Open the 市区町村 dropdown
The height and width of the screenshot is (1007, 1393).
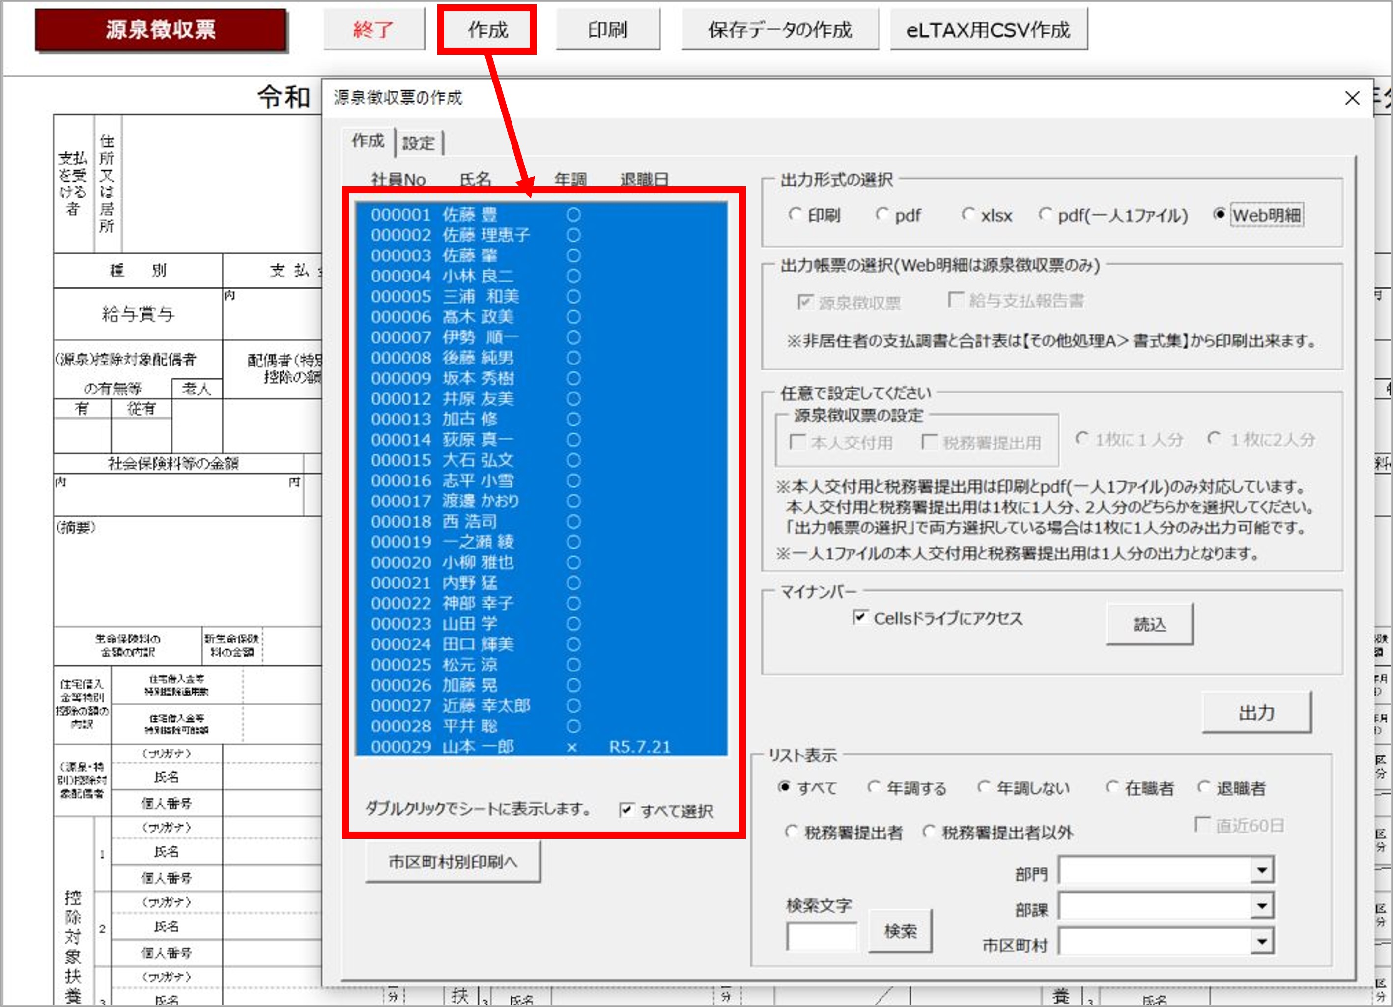1262,941
